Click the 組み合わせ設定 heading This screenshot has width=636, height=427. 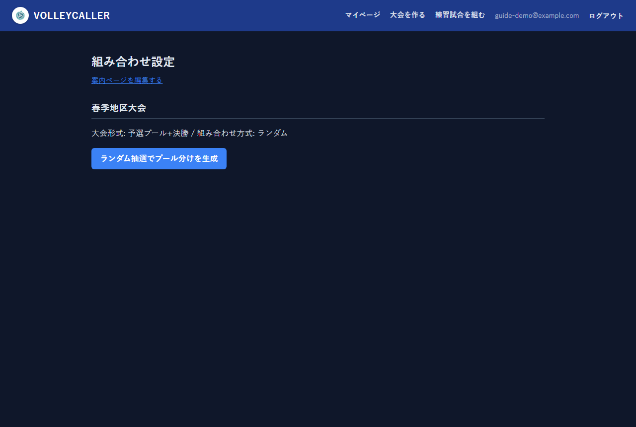coord(133,62)
